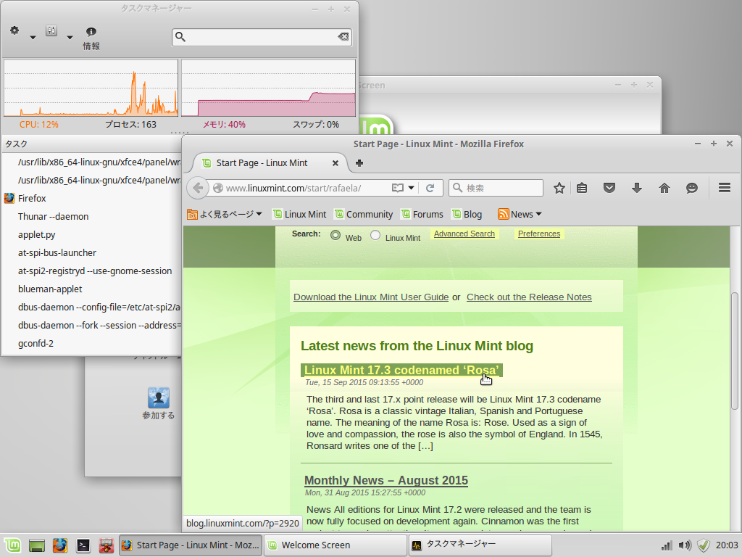Image resolution: width=742 pixels, height=557 pixels.
Task: Open Firefox Hello chat icon
Action: pos(692,188)
